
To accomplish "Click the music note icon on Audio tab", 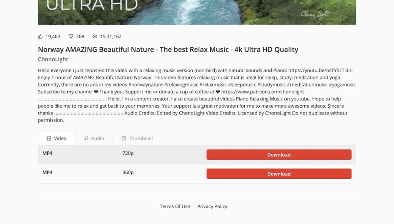I will [x=86, y=138].
